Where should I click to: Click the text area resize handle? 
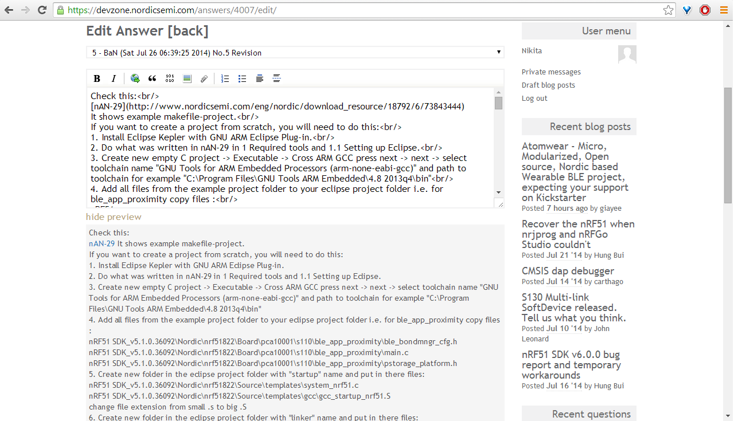pos(500,203)
